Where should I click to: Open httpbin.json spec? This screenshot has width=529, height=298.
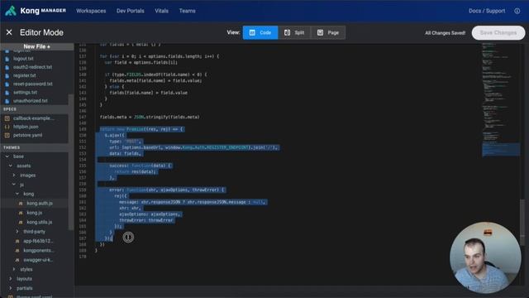pos(26,127)
